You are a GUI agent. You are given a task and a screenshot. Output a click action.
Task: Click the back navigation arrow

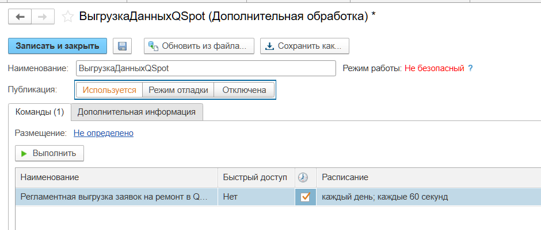click(x=20, y=17)
